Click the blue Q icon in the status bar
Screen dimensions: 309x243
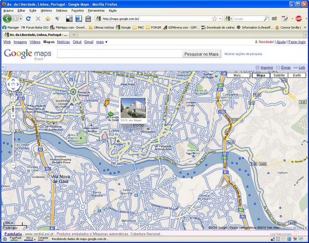pyautogui.click(x=289, y=239)
